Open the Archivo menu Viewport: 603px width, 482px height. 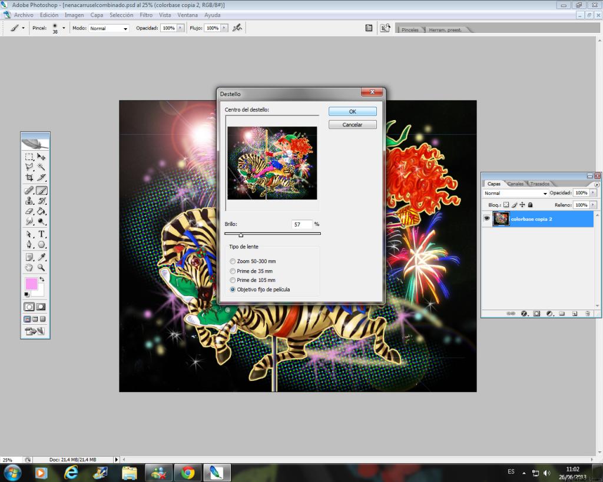point(24,15)
